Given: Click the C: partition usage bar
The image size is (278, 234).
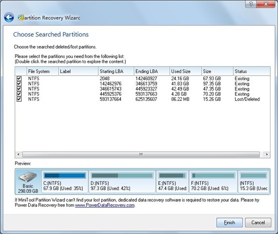Looking at the screenshot, I should 65,175.
